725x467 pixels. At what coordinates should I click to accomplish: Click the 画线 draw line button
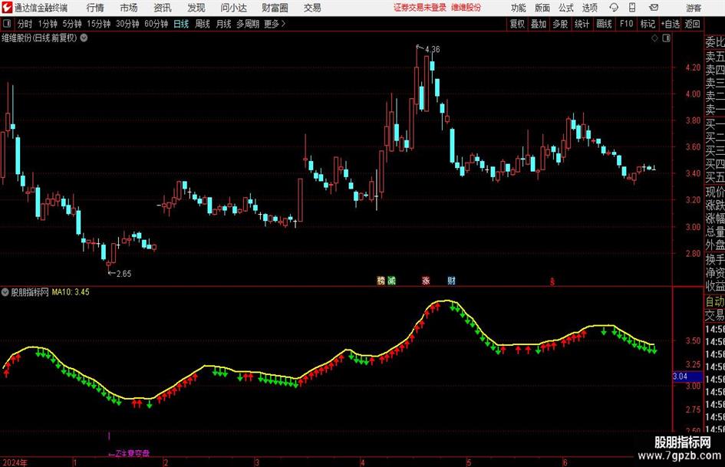(604, 24)
